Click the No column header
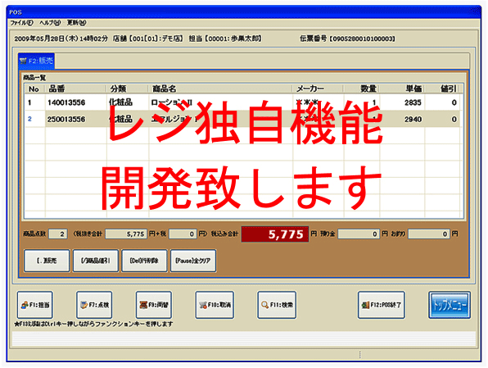 point(34,89)
